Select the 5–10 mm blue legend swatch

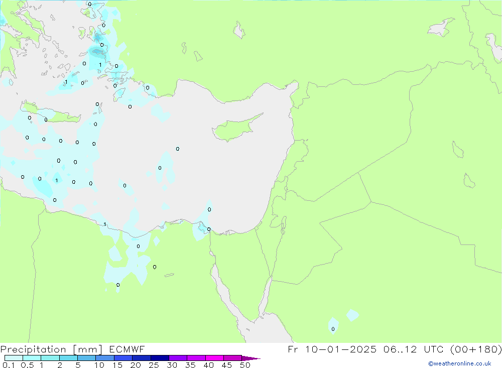87,358
